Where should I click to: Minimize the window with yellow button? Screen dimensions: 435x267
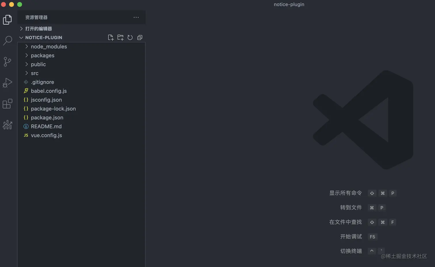point(12,4)
